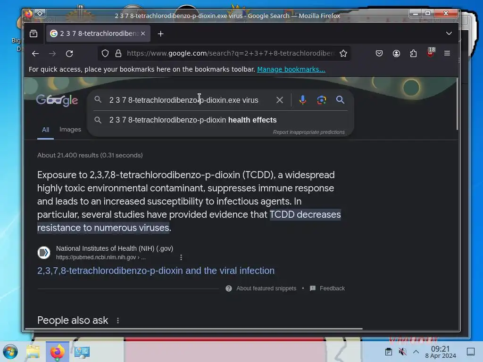Go back one page
483x362 pixels.
pos(35,54)
